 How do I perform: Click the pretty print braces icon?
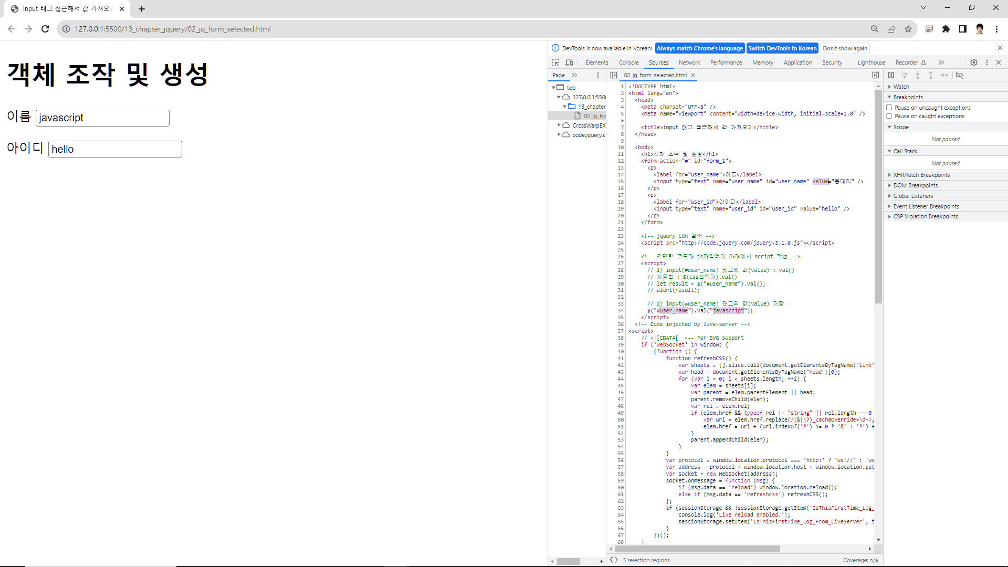614,560
